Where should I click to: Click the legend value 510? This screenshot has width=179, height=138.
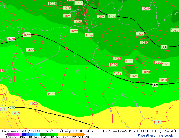tap(29, 137)
